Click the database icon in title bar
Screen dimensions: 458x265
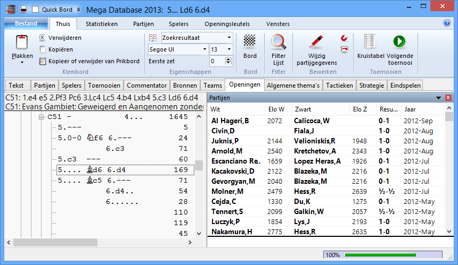(11, 10)
